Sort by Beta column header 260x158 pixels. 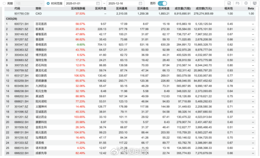[251, 8]
